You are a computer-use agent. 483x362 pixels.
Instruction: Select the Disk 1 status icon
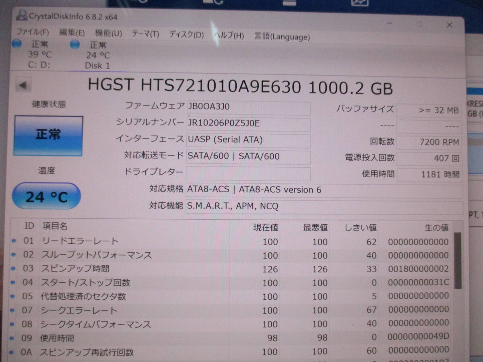point(75,44)
